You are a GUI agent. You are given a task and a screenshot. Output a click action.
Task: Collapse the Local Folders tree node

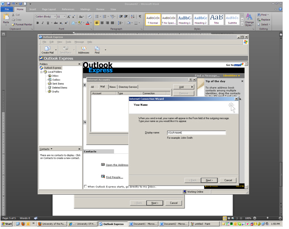pyautogui.click(x=42, y=72)
